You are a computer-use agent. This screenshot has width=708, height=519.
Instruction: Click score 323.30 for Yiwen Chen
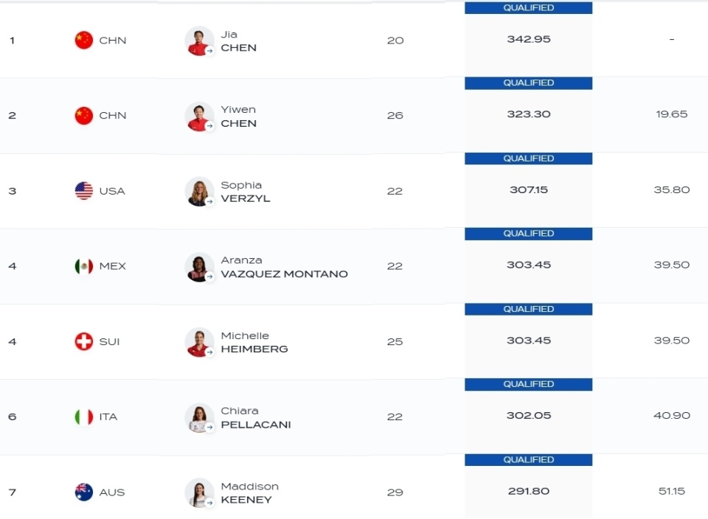point(529,114)
